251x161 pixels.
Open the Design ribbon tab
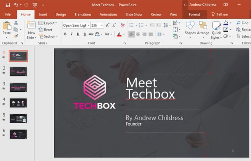point(61,14)
